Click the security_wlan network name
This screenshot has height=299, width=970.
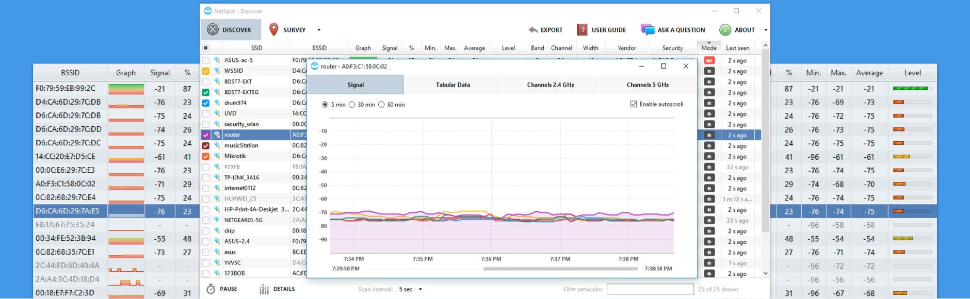tap(241, 124)
